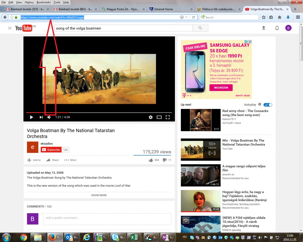Skip to next video in player
This screenshot has width=303, height=242.
pos(41,117)
